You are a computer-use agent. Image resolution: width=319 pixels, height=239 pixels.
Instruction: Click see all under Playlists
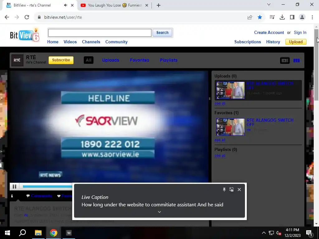click(220, 156)
